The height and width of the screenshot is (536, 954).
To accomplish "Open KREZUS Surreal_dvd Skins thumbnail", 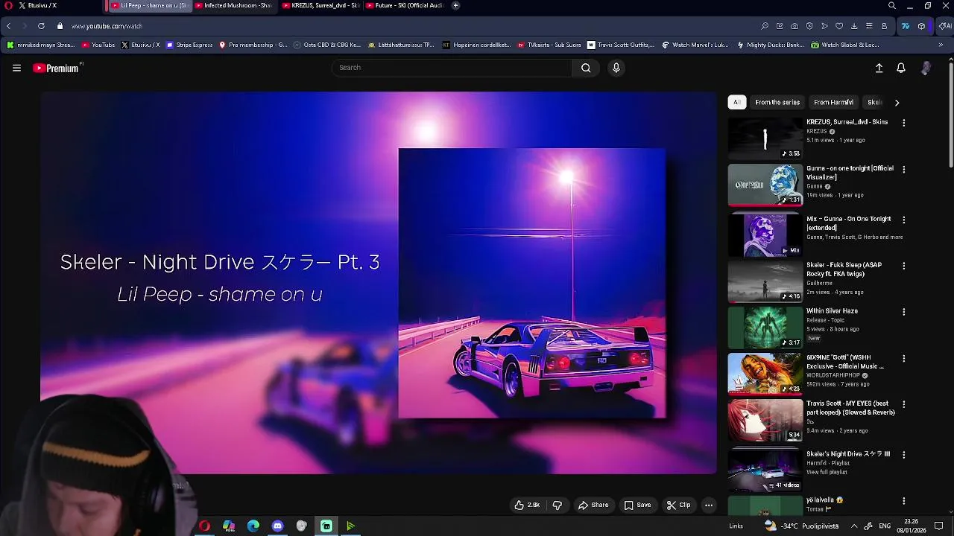I will (x=765, y=138).
